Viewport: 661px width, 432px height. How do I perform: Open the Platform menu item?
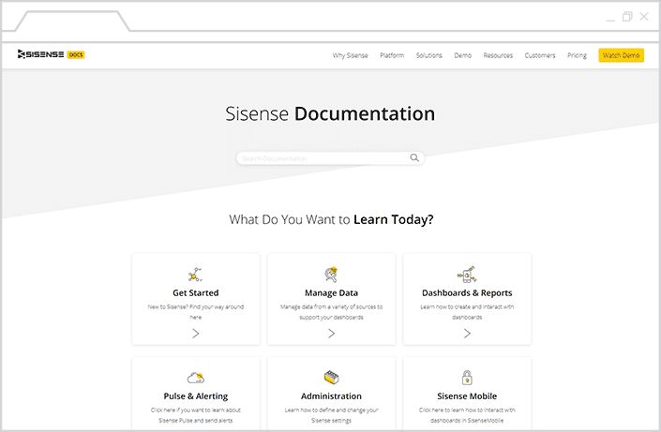392,55
